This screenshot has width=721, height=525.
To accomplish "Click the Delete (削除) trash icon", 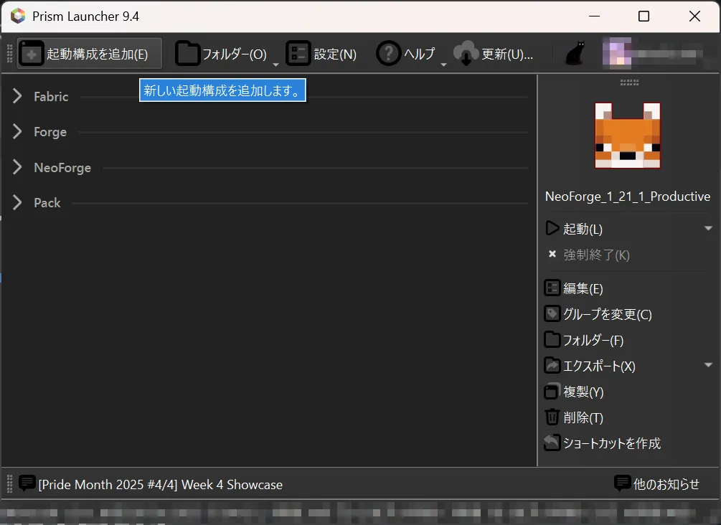I will (x=552, y=417).
